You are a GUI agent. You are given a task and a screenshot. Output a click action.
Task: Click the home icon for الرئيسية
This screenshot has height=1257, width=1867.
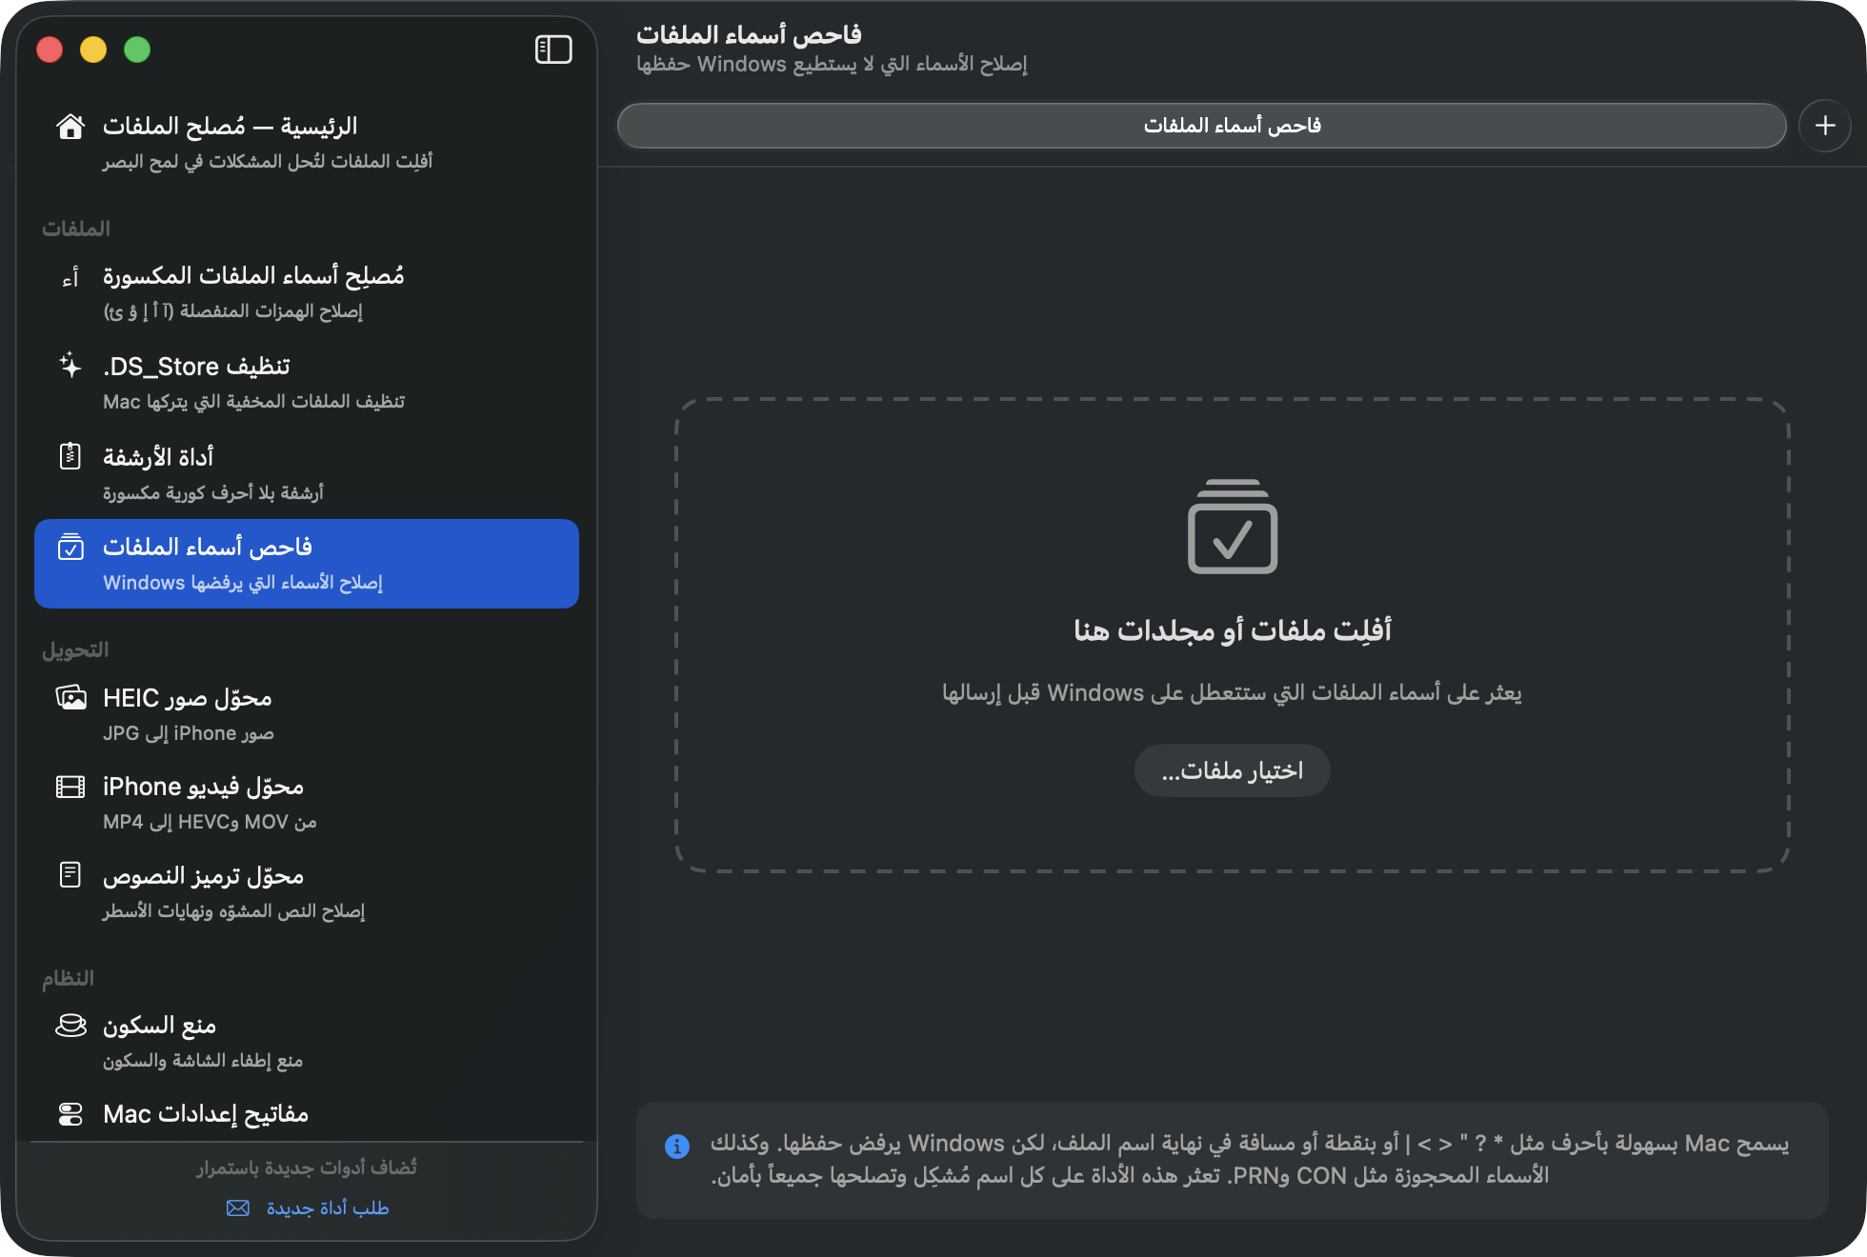[70, 126]
